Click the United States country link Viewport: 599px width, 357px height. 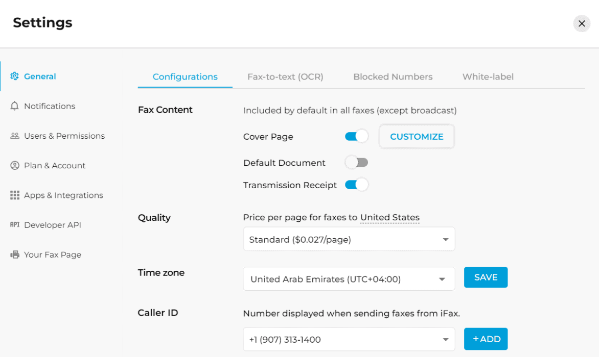(389, 218)
